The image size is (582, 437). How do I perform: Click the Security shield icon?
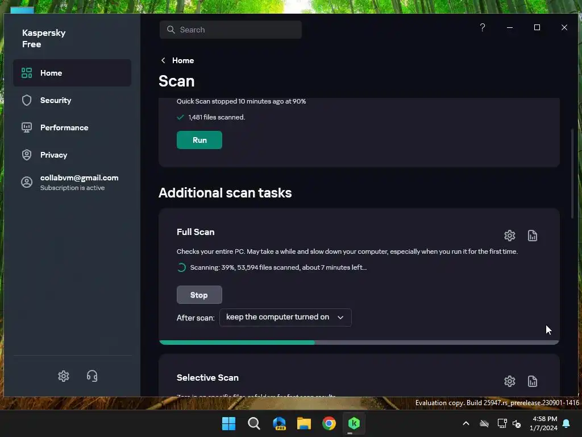27,100
